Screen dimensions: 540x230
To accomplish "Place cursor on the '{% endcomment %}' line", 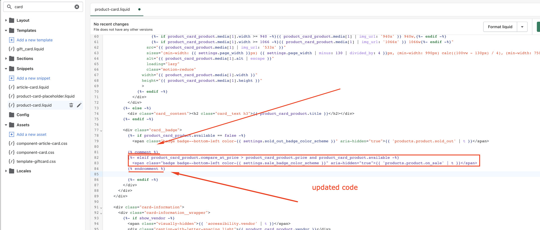I will [147, 169].
